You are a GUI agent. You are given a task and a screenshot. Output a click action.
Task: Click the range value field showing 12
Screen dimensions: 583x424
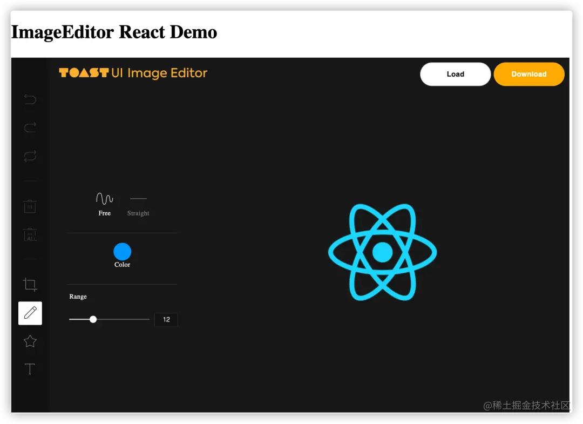point(166,320)
